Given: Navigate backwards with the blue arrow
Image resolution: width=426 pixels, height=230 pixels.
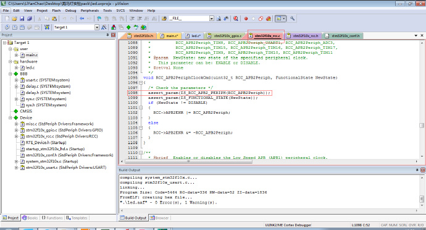Looking at the screenshot, I should point(81,19).
